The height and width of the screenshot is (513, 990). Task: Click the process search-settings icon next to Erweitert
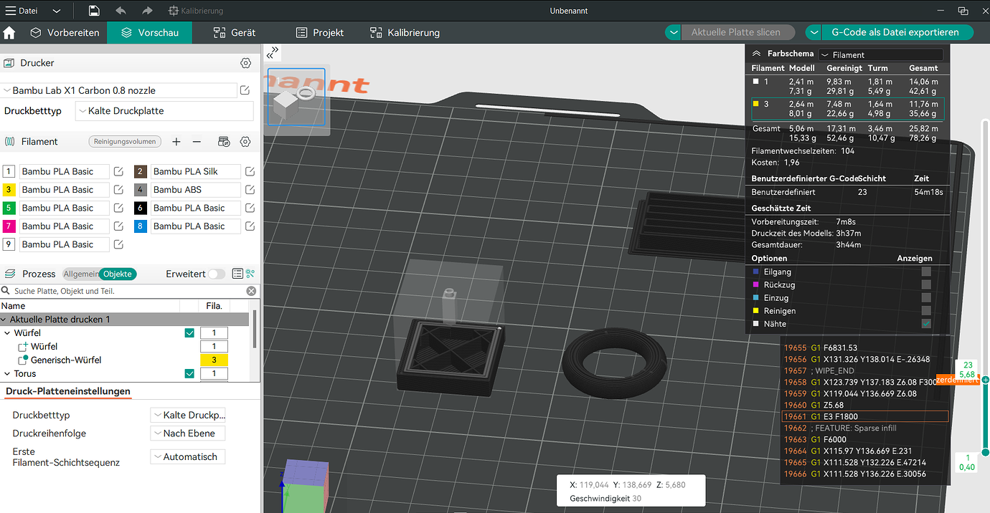250,274
